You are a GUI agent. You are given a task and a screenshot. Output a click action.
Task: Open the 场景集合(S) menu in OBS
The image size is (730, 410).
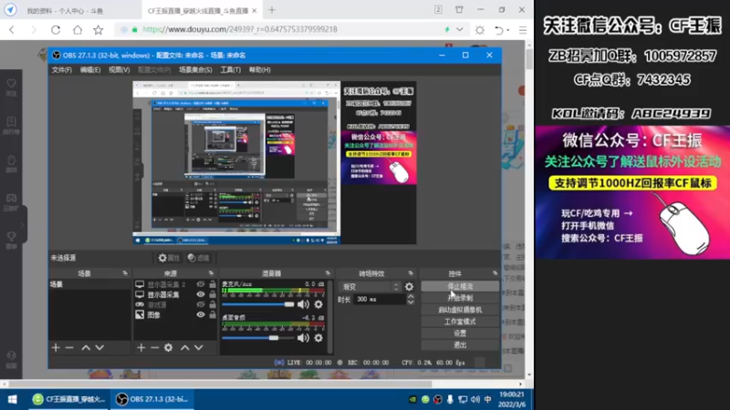[x=195, y=70]
